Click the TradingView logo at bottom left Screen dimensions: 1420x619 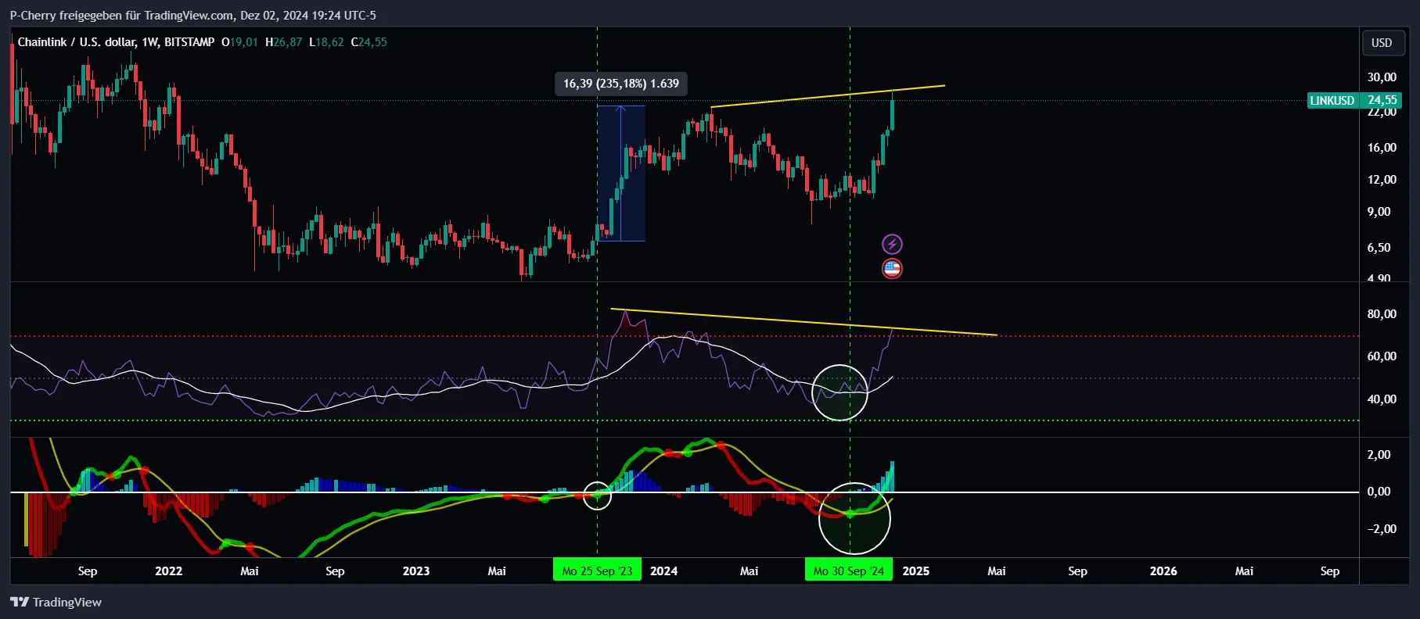coord(56,602)
